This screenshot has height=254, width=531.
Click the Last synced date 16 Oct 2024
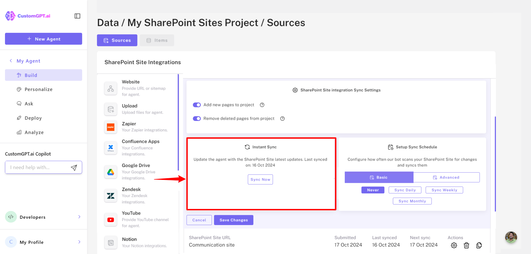386,245
